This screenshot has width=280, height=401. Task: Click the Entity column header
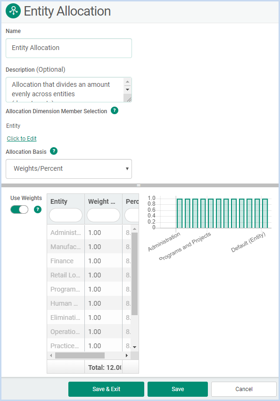(x=59, y=201)
